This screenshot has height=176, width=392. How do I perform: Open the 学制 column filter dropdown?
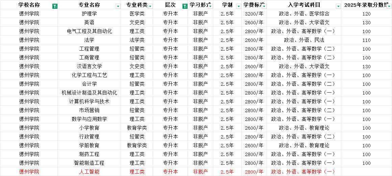click(239, 6)
